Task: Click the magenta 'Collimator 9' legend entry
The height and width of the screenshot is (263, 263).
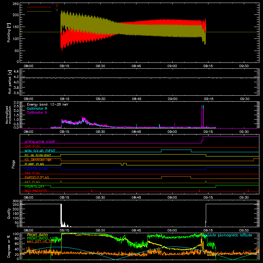Action: (37, 112)
